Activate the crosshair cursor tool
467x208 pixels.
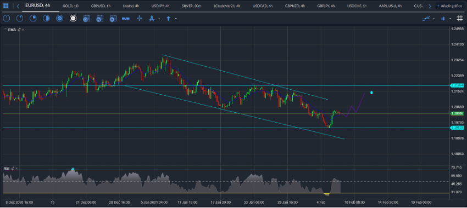coord(140,19)
